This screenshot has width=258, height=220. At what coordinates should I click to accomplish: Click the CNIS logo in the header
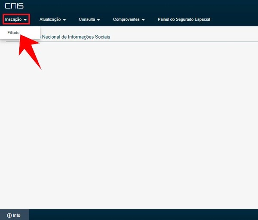point(14,6)
